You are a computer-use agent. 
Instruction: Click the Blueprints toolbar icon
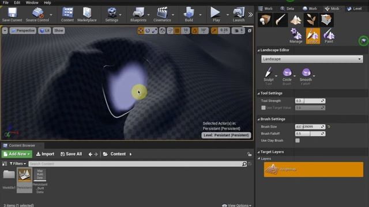tap(138, 14)
